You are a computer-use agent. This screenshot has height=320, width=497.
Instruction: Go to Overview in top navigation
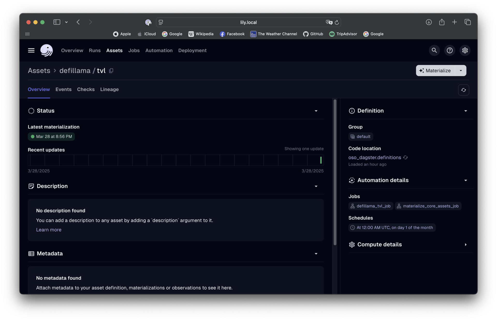tap(72, 50)
